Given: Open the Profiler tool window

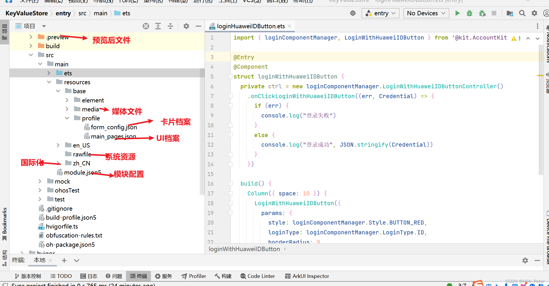Looking at the screenshot, I should click(194, 276).
